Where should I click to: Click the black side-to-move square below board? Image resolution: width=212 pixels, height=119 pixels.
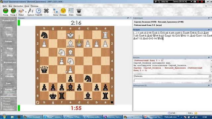pyautogui.click(x=112, y=102)
